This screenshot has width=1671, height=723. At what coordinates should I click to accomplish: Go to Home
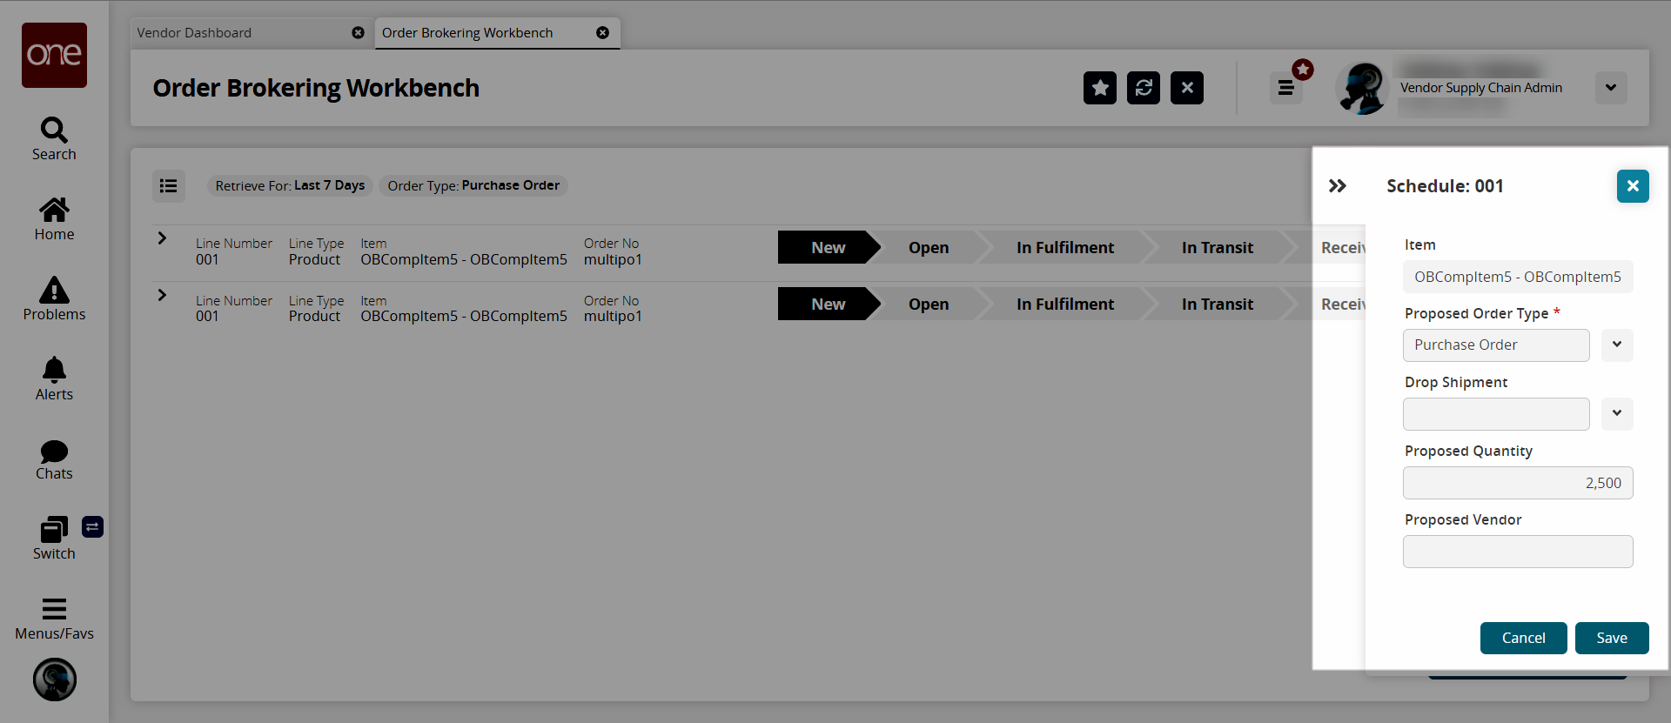(x=54, y=219)
